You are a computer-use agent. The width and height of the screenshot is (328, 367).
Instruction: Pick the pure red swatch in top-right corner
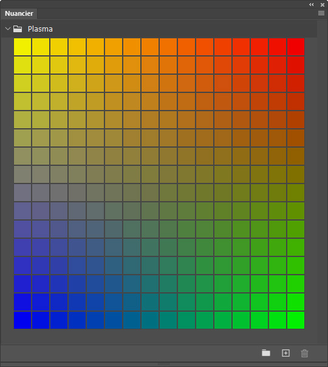pos(296,47)
